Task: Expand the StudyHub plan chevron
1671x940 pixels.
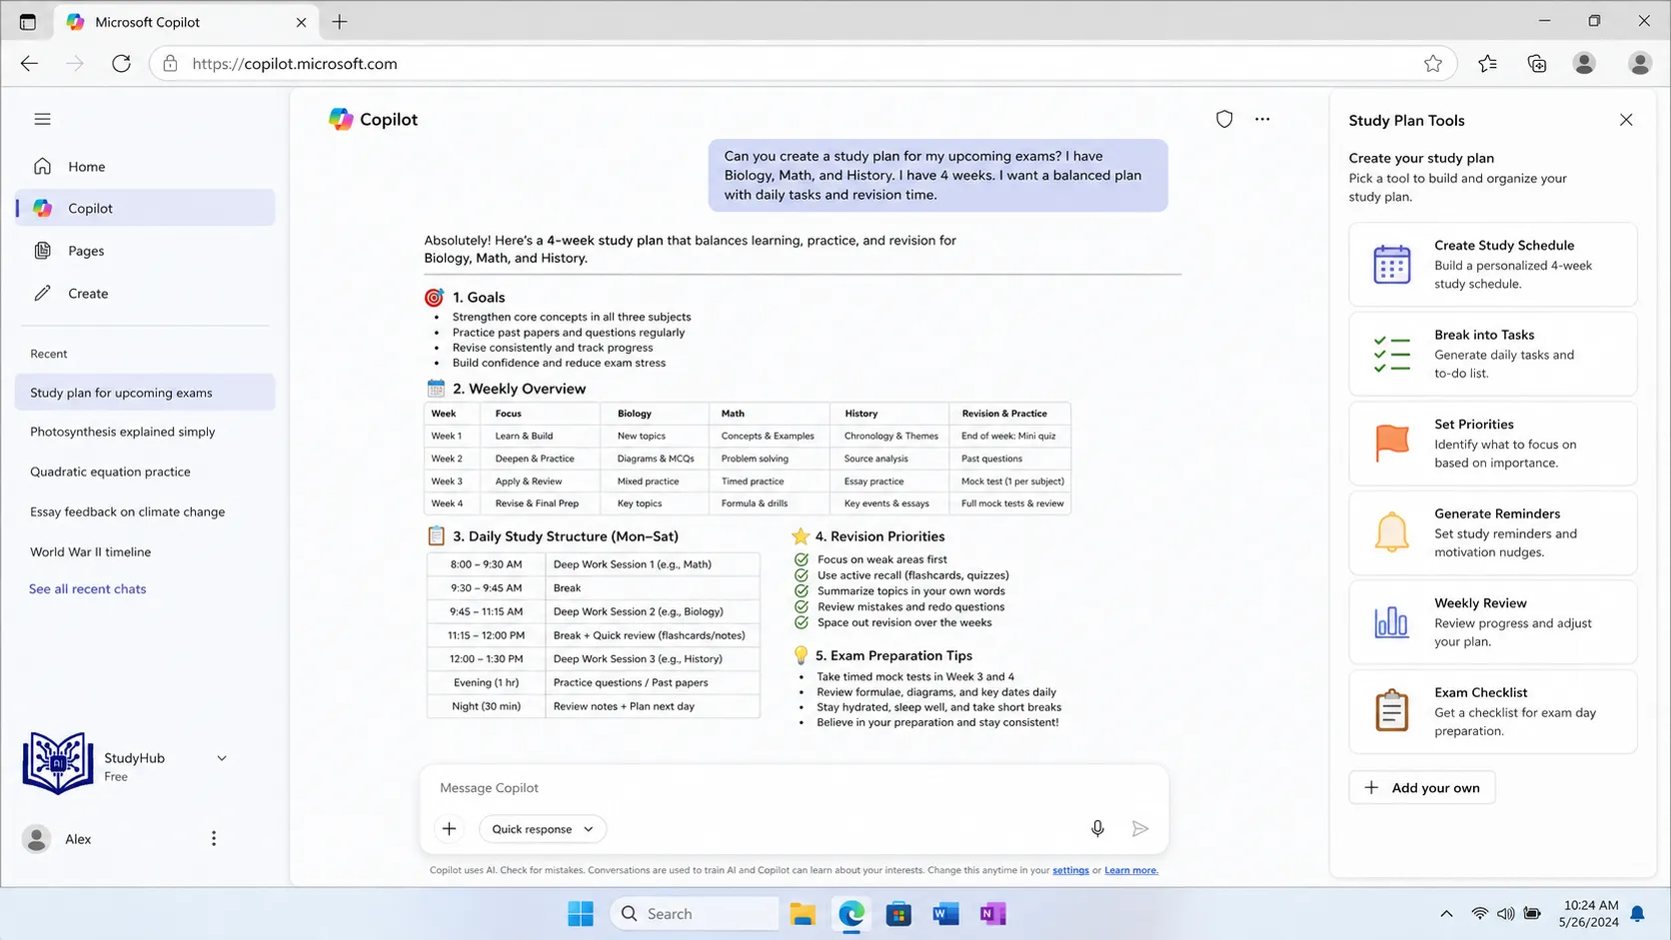Action: [222, 758]
